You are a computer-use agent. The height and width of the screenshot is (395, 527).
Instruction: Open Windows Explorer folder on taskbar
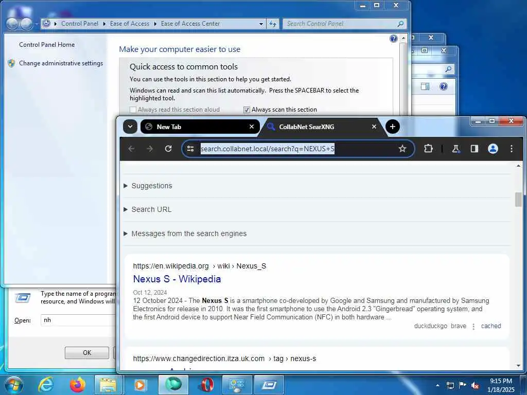click(108, 385)
